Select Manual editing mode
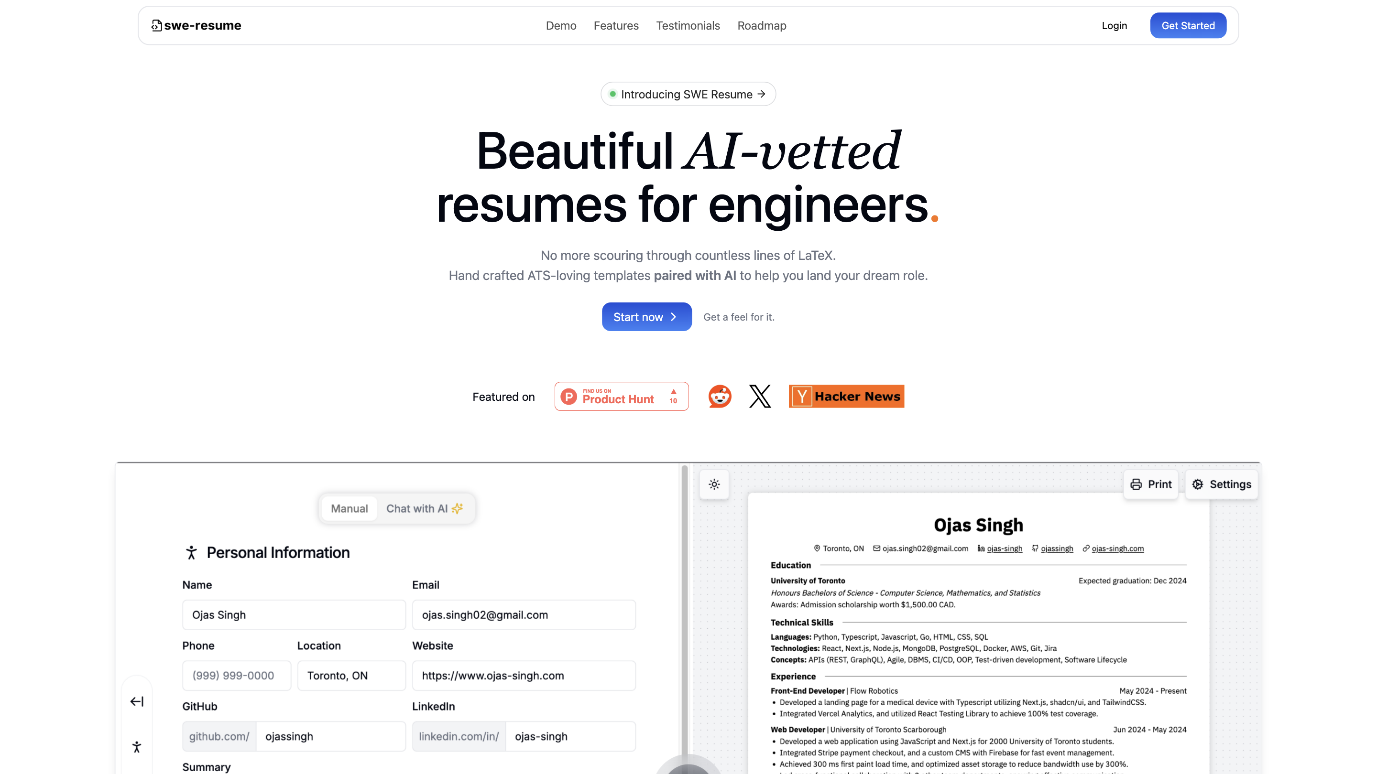This screenshot has height=774, width=1377. pos(349,508)
